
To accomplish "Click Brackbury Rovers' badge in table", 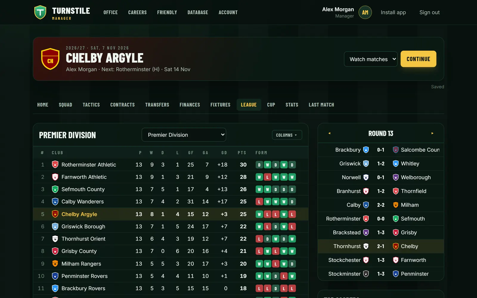I will (x=55, y=288).
